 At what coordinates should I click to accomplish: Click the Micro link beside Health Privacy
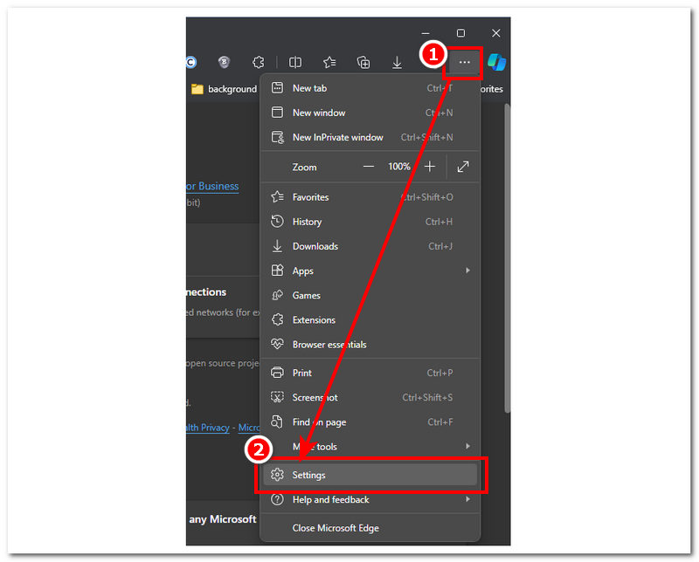249,428
